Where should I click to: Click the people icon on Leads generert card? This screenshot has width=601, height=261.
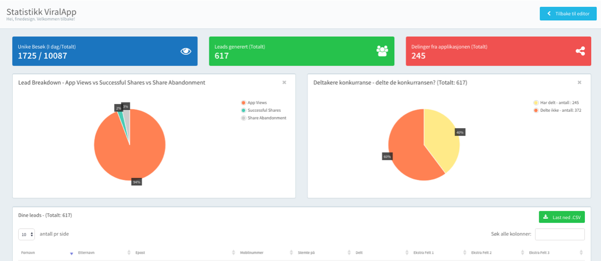point(382,51)
